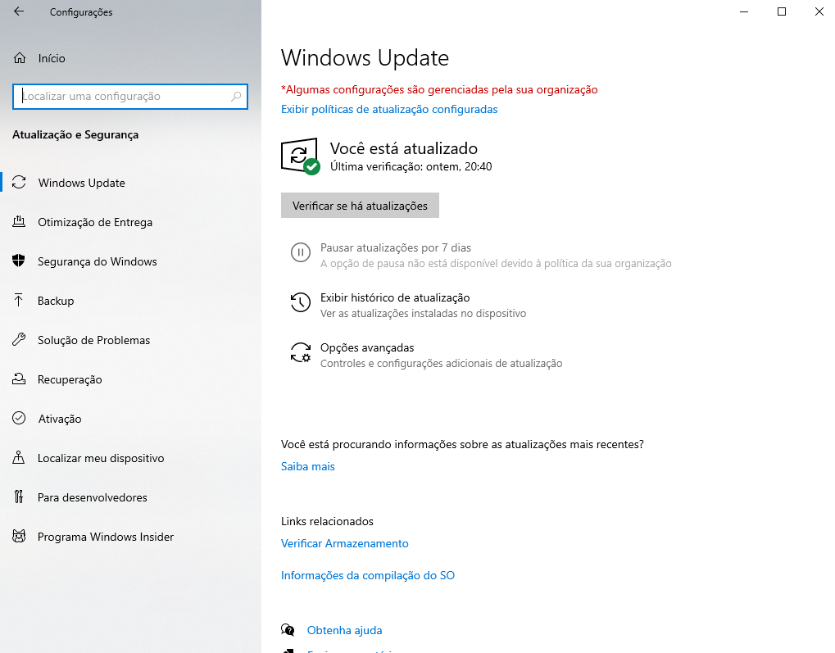This screenshot has height=653, width=835.
Task: Click the update history clock icon
Action: (x=301, y=302)
